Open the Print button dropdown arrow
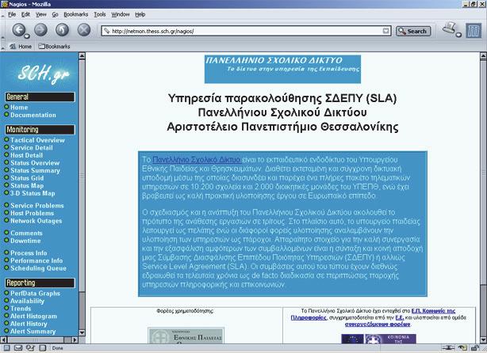 [458, 35]
